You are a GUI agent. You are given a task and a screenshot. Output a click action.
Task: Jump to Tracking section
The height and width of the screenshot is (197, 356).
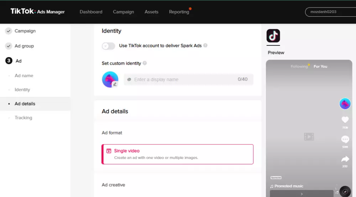[x=23, y=118]
